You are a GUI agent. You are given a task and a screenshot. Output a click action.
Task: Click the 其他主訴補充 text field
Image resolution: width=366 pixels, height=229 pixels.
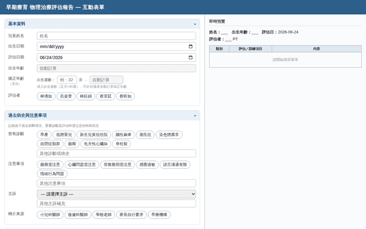point(116,204)
